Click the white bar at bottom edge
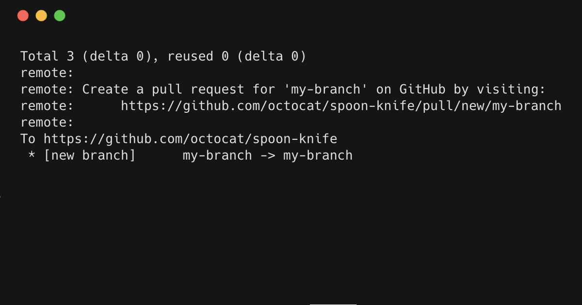Screen dimensions: 582x305 [333, 304]
